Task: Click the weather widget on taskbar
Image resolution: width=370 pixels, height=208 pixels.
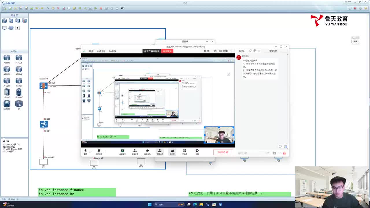Action: coord(8,205)
